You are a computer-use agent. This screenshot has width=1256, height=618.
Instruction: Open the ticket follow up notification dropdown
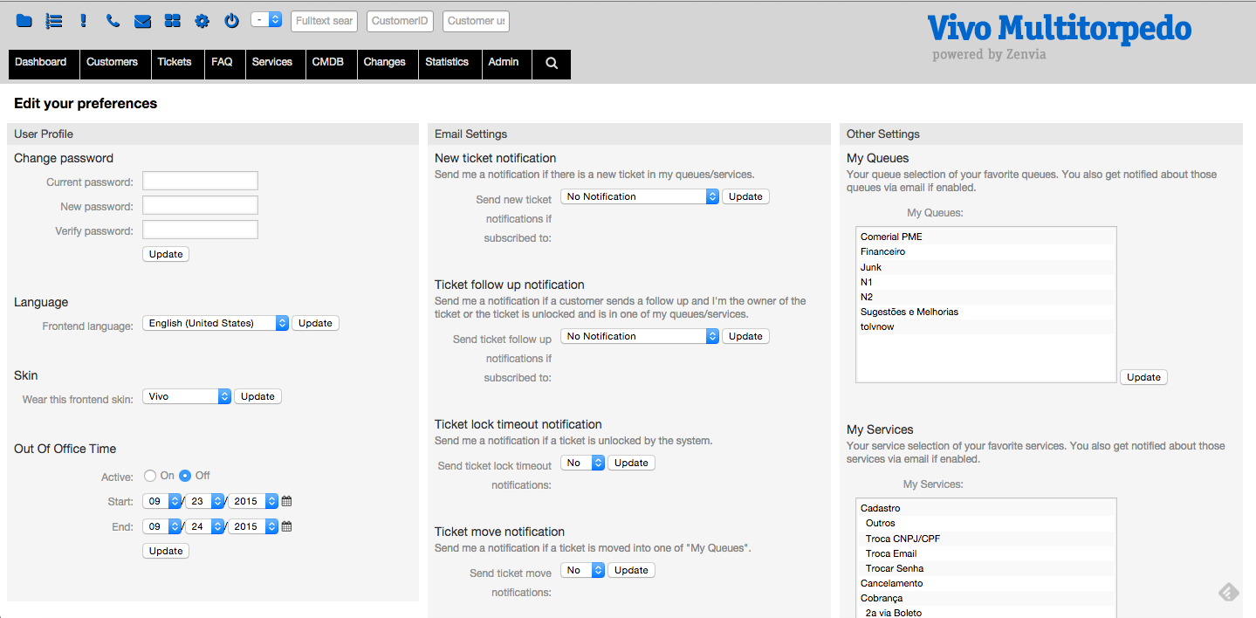639,336
